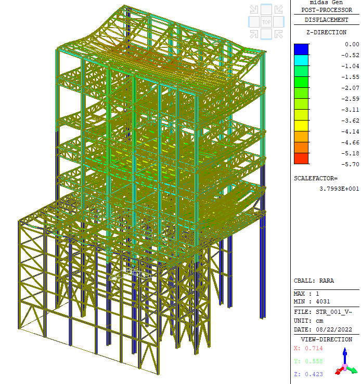This screenshot has width=361, height=384.
Task: Click the lower-left diagonal view arrow
Action: tap(254, 34)
